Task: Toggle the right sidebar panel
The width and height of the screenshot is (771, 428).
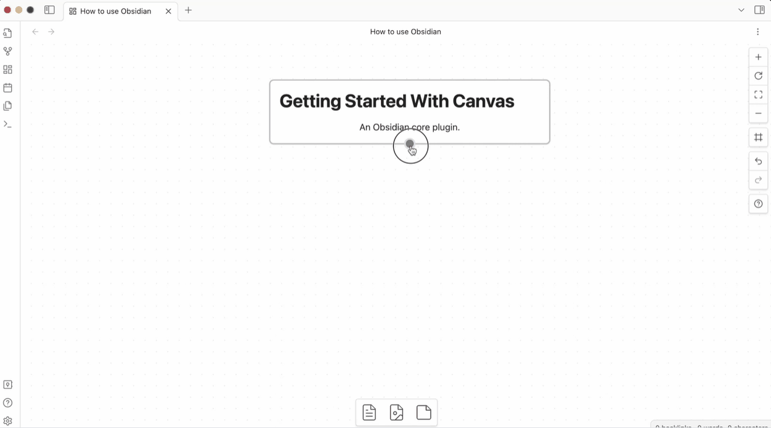Action: tap(759, 10)
